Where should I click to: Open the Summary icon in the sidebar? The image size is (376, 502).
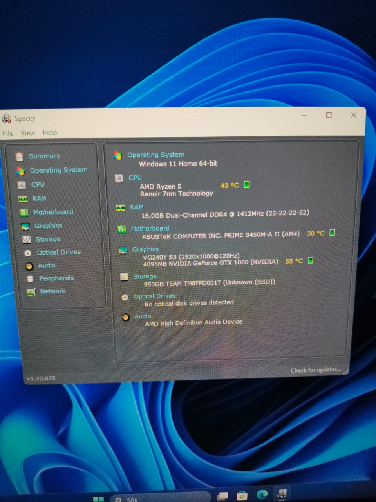19,157
